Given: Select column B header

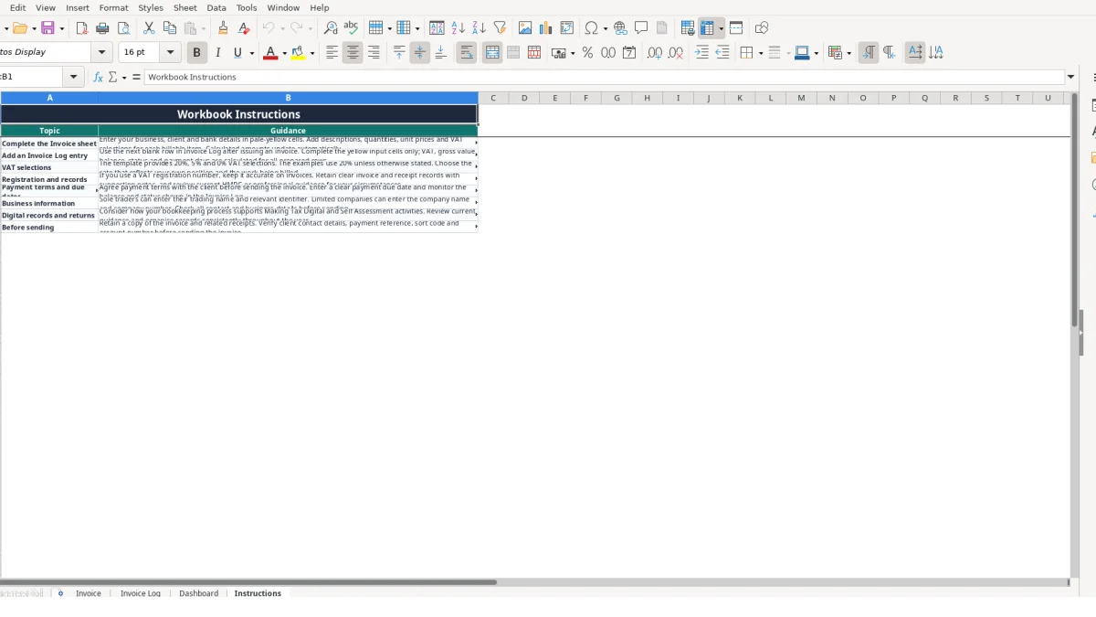Looking at the screenshot, I should tap(288, 98).
